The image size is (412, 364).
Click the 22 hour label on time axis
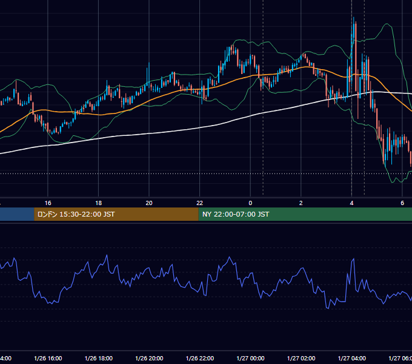pyautogui.click(x=200, y=203)
